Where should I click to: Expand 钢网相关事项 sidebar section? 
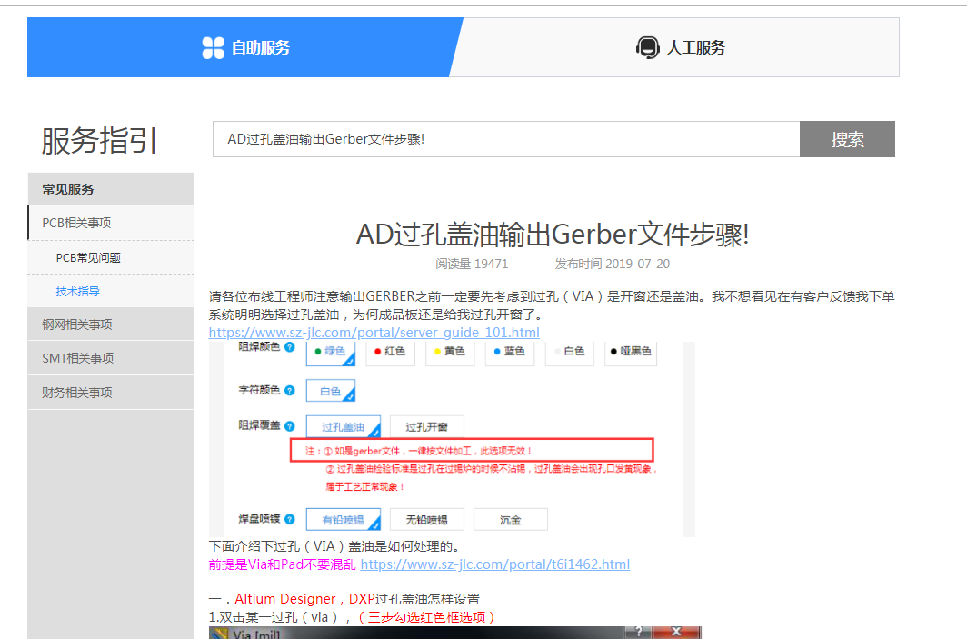76,324
